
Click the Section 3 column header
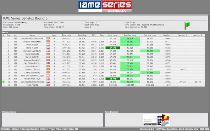pyautogui.click(x=198, y=35)
